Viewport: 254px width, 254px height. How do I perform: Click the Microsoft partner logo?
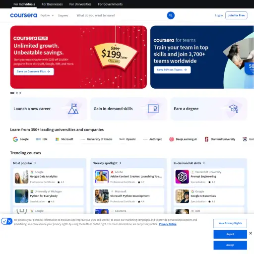tap(57, 139)
